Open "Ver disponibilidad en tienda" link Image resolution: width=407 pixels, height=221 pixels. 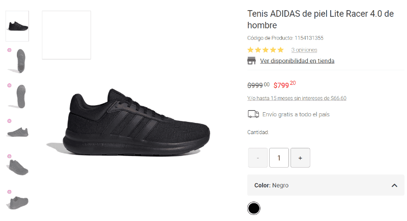click(x=297, y=61)
